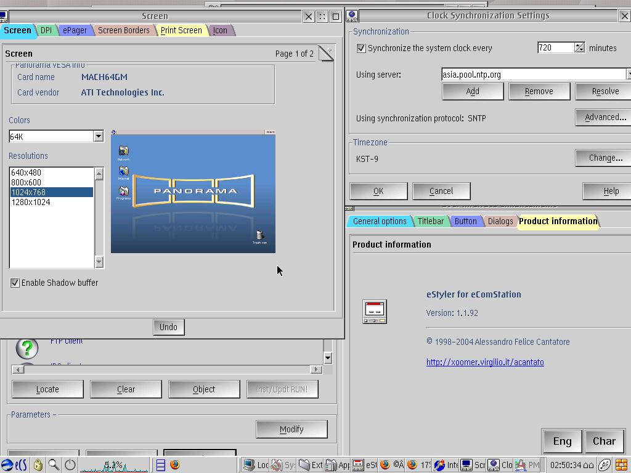Switch to the Scr Screen taskbar entry

473,465
